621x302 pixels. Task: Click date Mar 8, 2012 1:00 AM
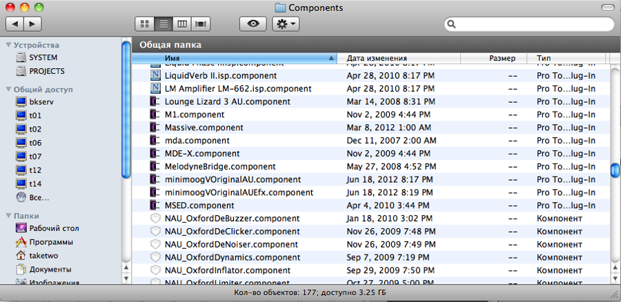click(x=389, y=128)
